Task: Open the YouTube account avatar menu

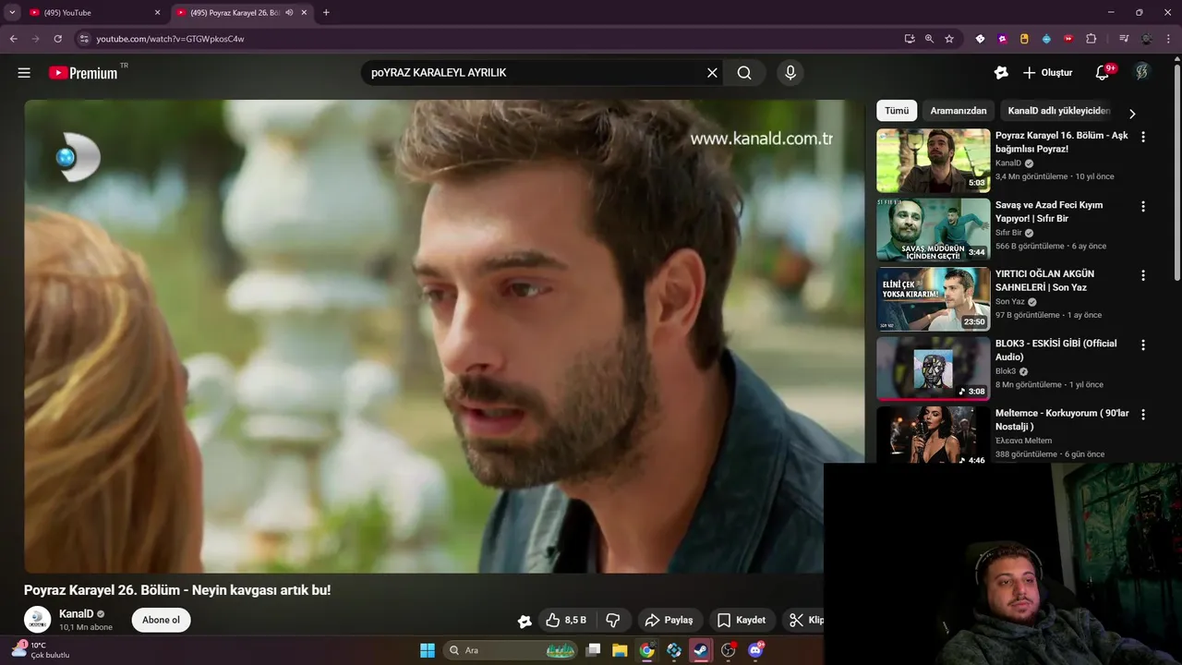Action: click(x=1142, y=72)
